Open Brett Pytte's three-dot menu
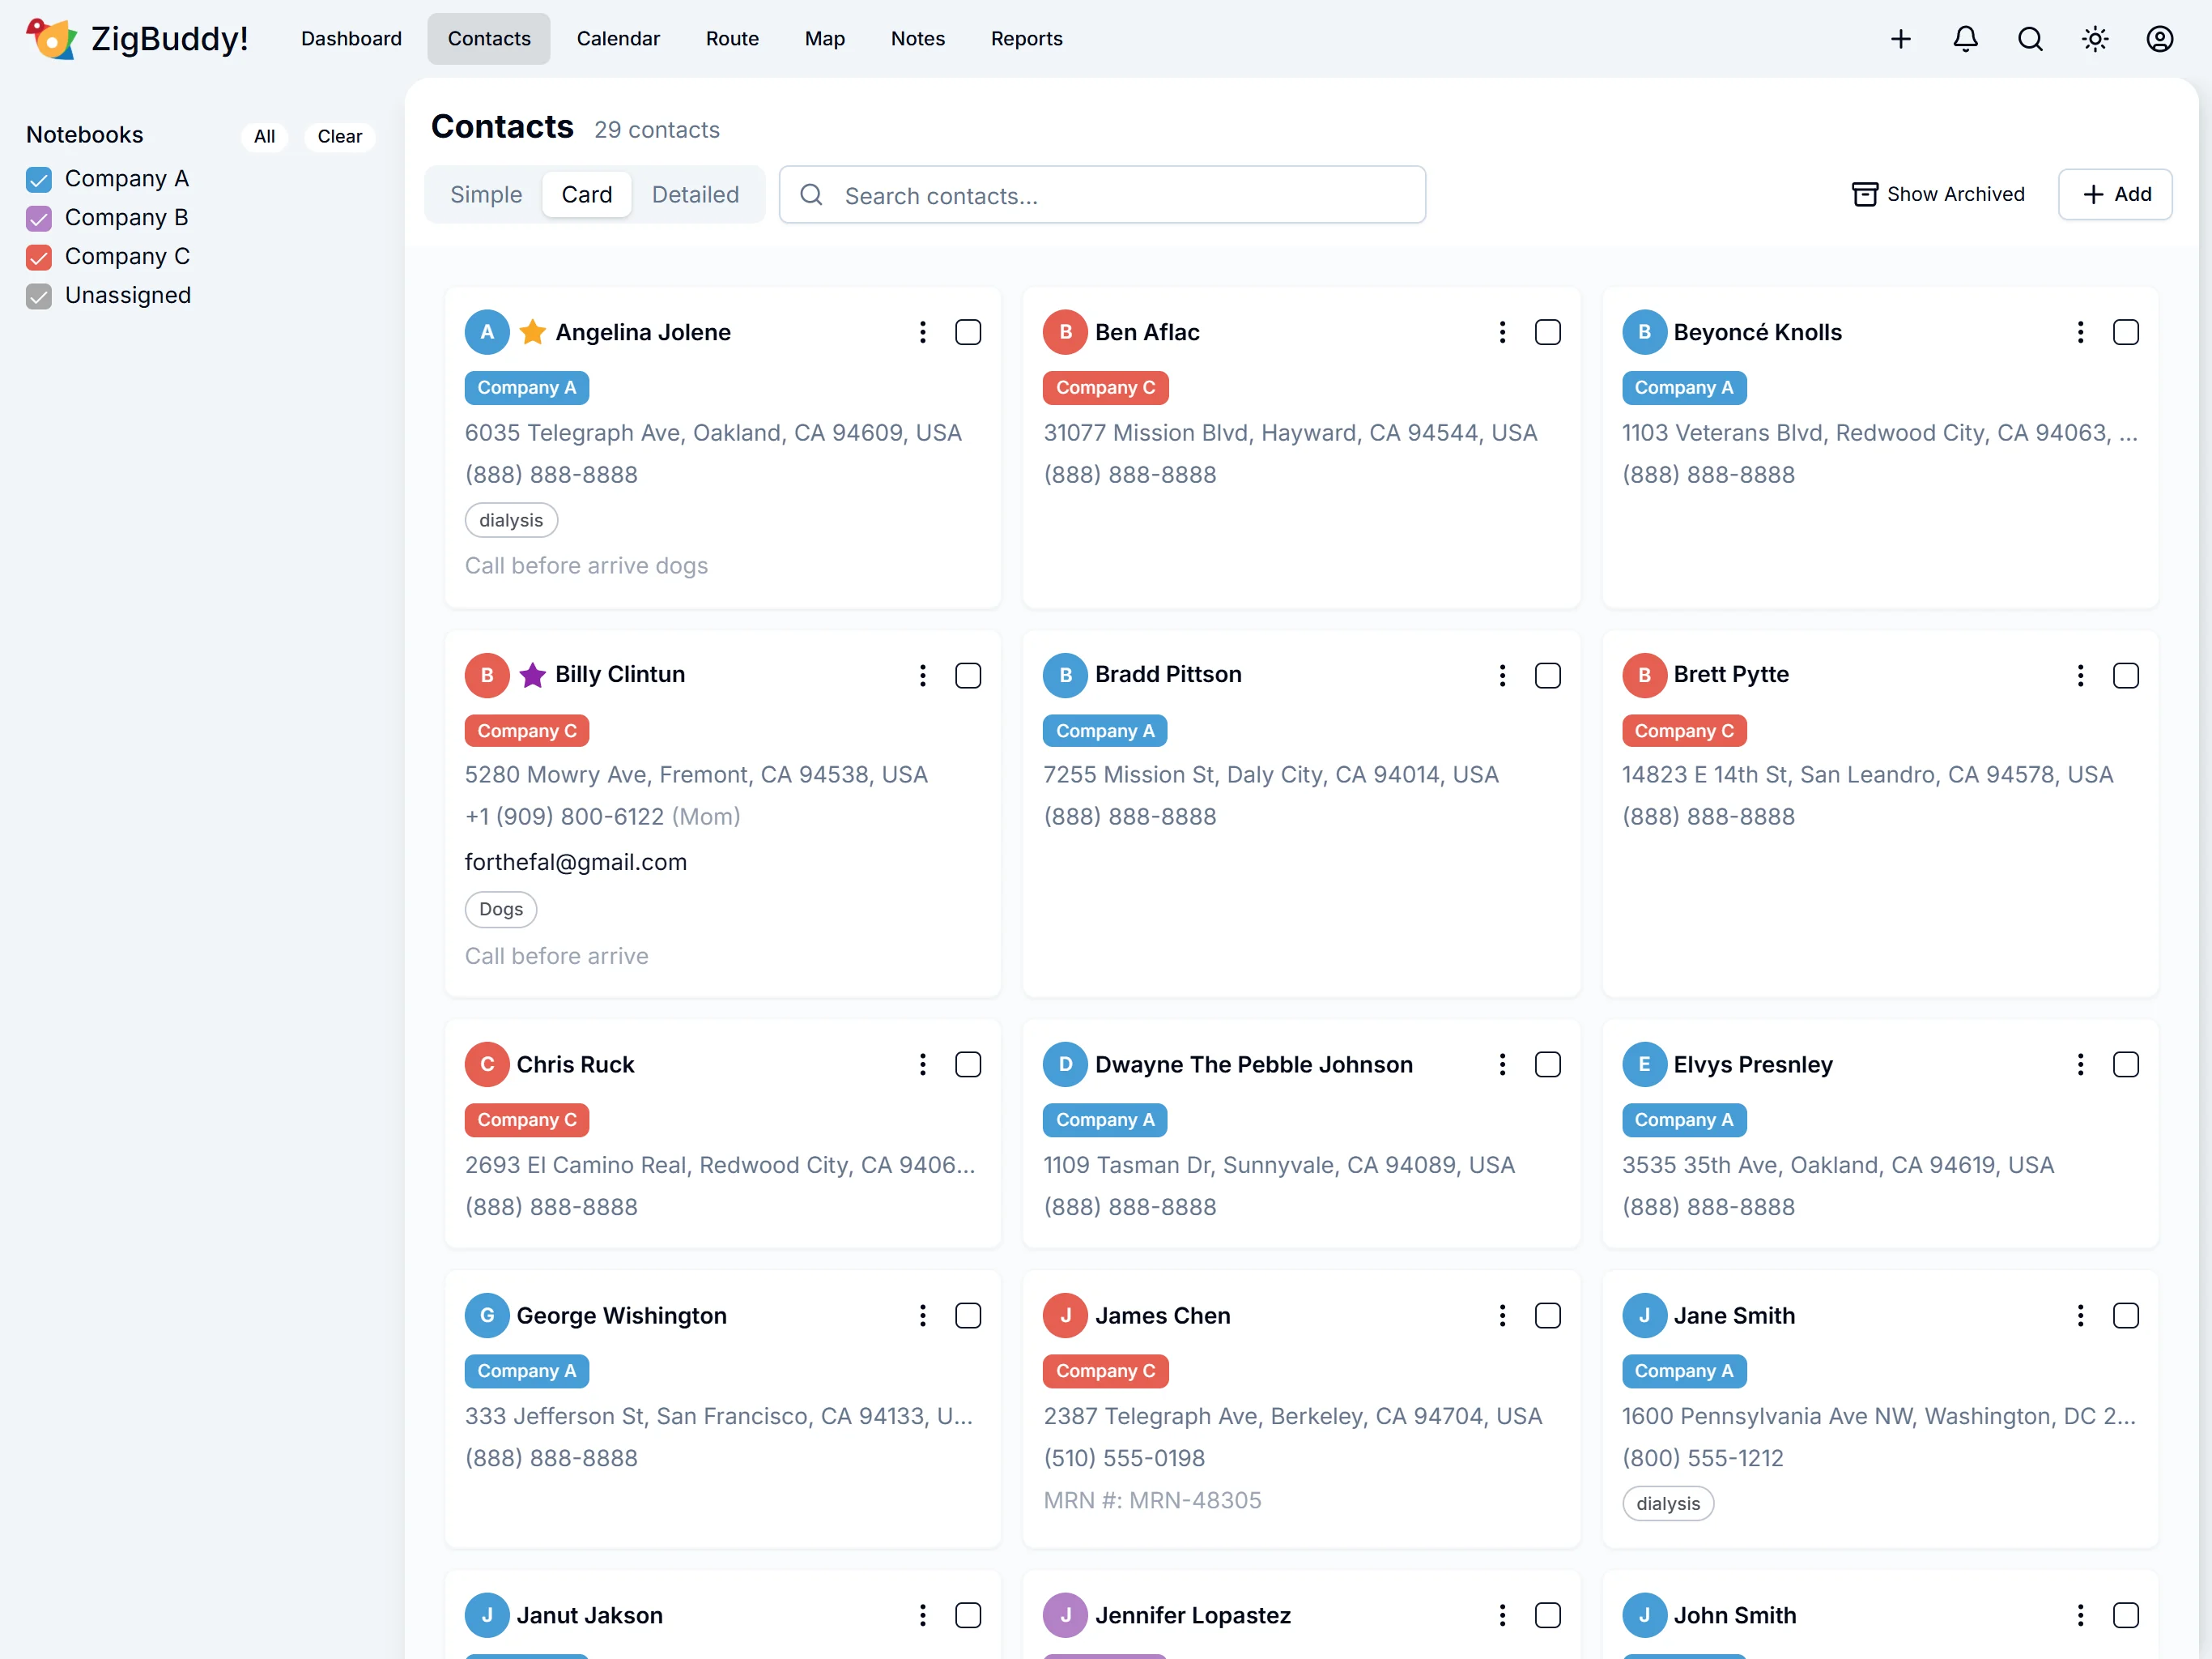 click(x=2080, y=676)
